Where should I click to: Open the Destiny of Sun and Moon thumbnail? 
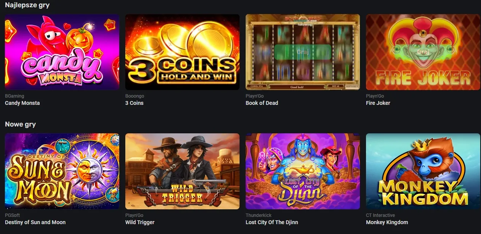(62, 171)
